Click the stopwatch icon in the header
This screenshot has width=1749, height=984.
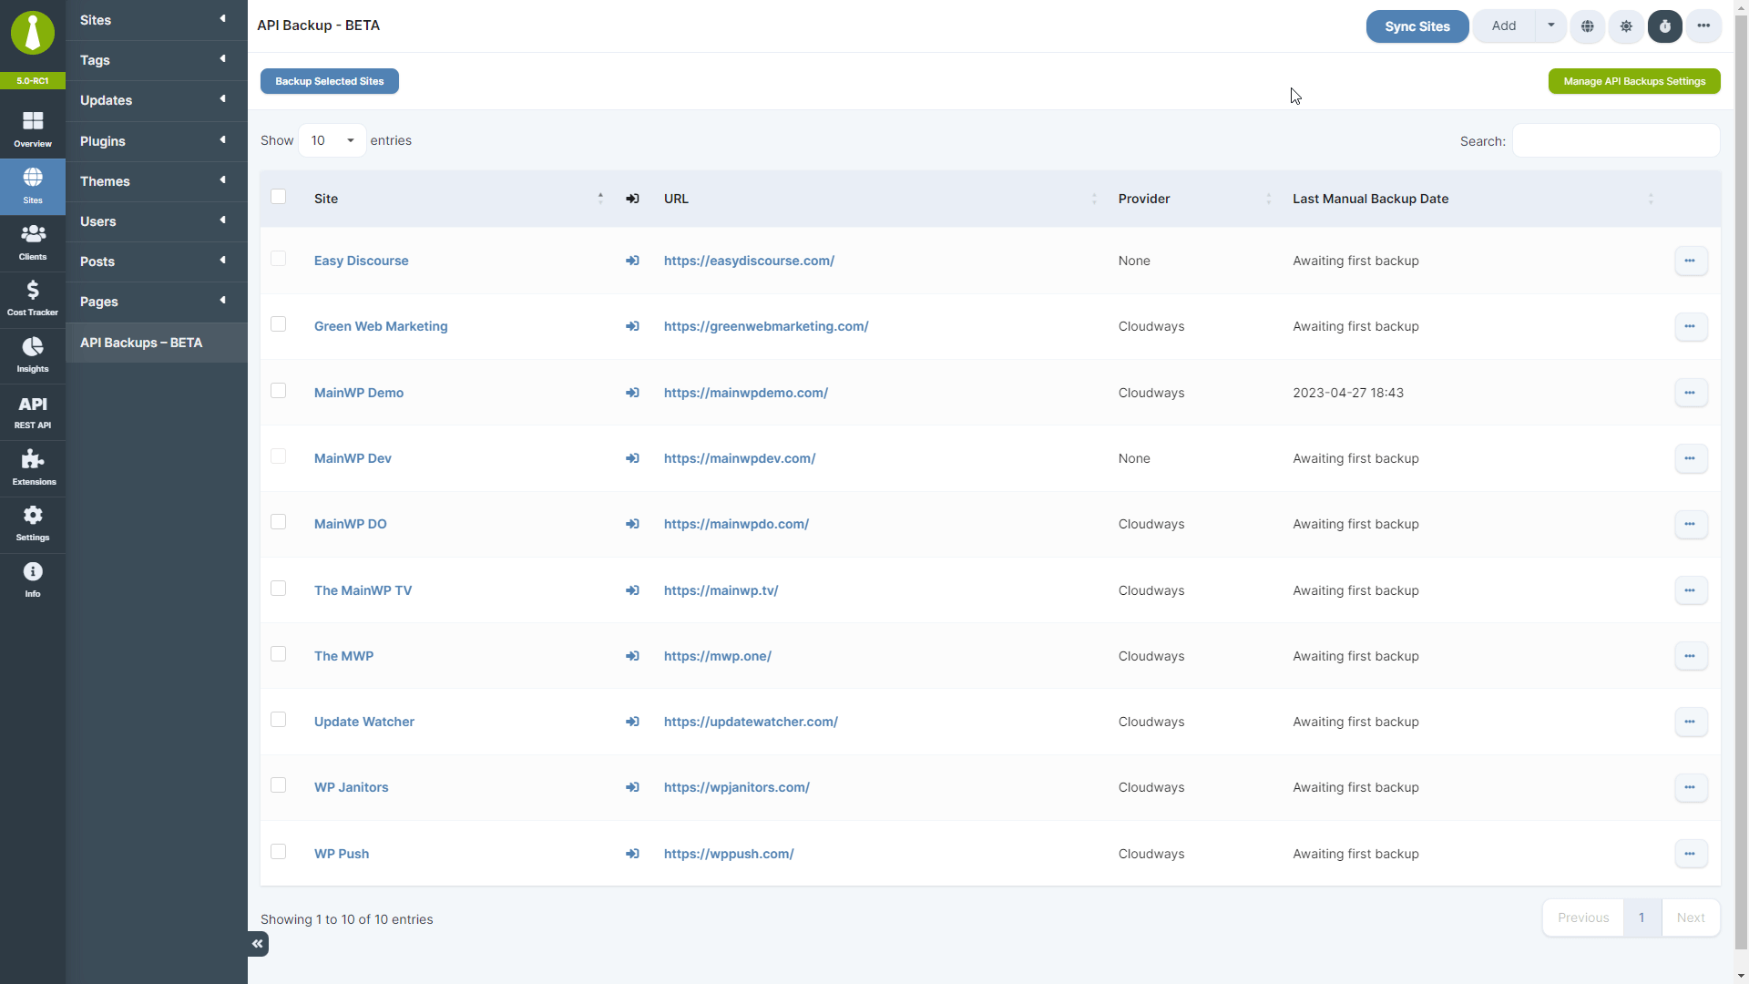click(x=1664, y=26)
